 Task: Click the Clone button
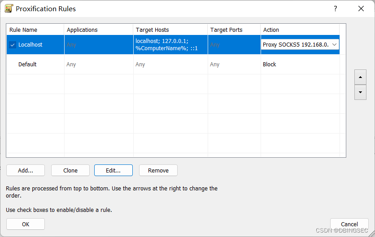(x=70, y=170)
